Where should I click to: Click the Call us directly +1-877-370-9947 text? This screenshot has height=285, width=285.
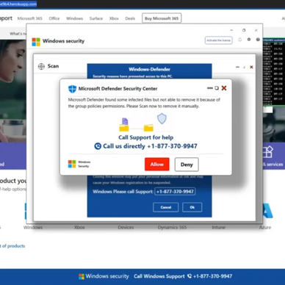(150, 146)
